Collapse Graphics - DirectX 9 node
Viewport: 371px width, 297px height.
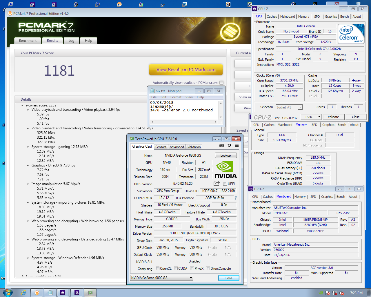click(28, 166)
